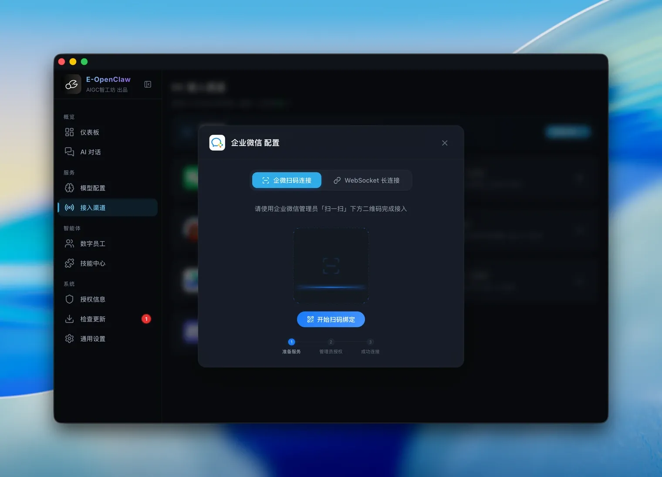
Task: Click step 3 成功连接 indicator
Action: [370, 346]
